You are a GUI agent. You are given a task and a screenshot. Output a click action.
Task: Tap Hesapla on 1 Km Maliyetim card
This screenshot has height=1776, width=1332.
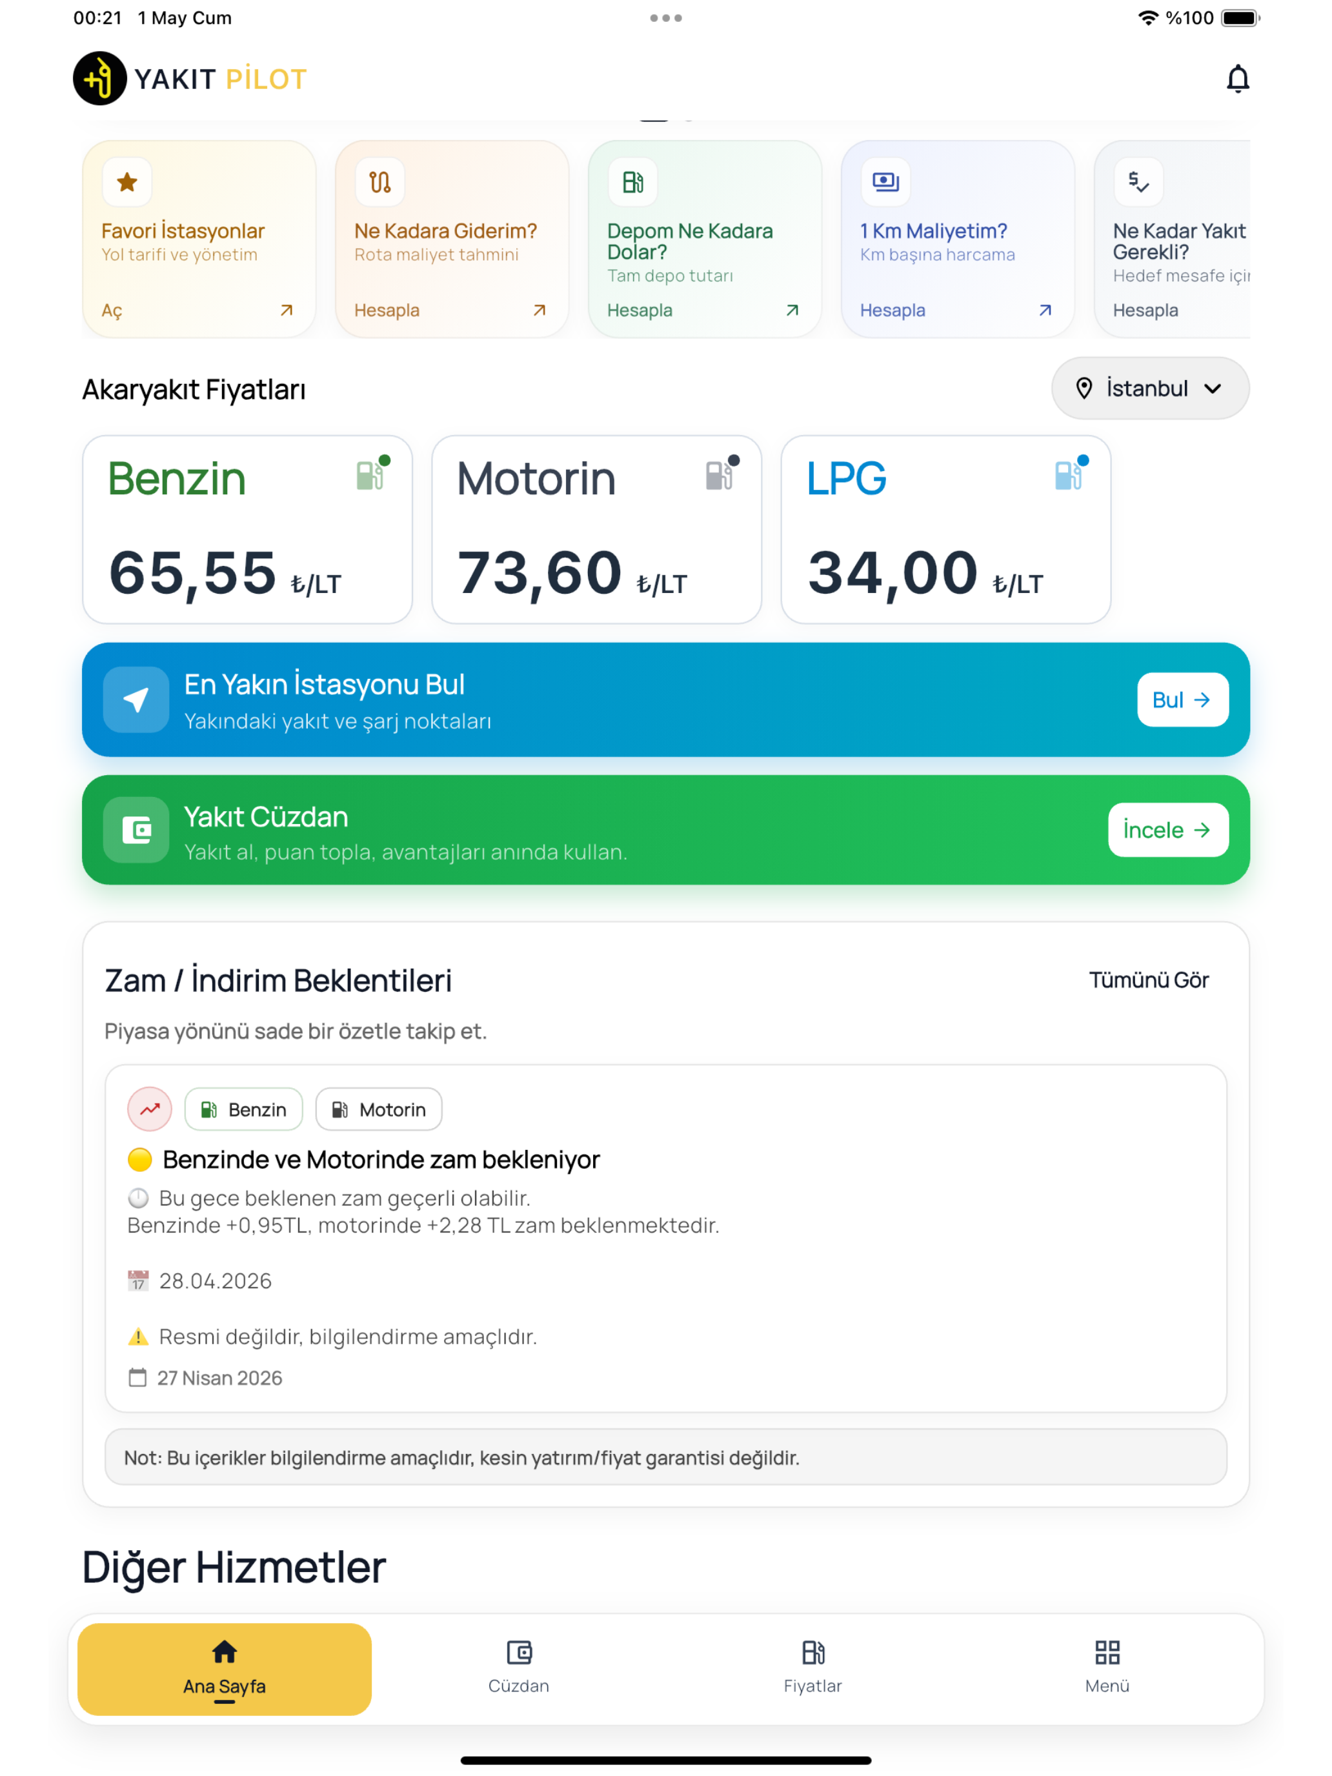pos(893,310)
